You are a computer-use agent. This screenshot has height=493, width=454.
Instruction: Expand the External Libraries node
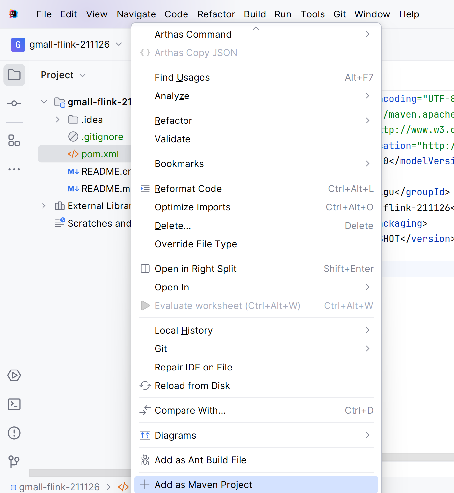(44, 206)
